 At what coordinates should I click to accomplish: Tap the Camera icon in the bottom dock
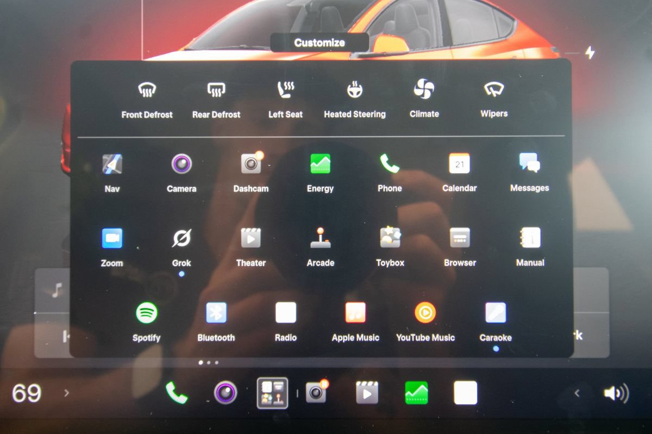tap(225, 393)
